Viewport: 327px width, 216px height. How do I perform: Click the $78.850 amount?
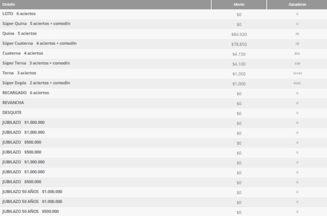pyautogui.click(x=239, y=44)
